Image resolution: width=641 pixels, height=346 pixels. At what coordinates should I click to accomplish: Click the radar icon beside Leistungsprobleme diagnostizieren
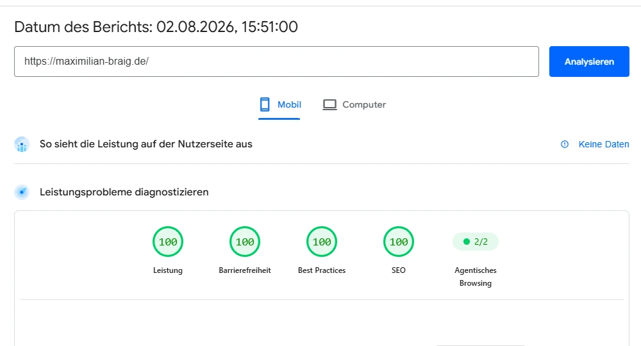[x=22, y=192]
